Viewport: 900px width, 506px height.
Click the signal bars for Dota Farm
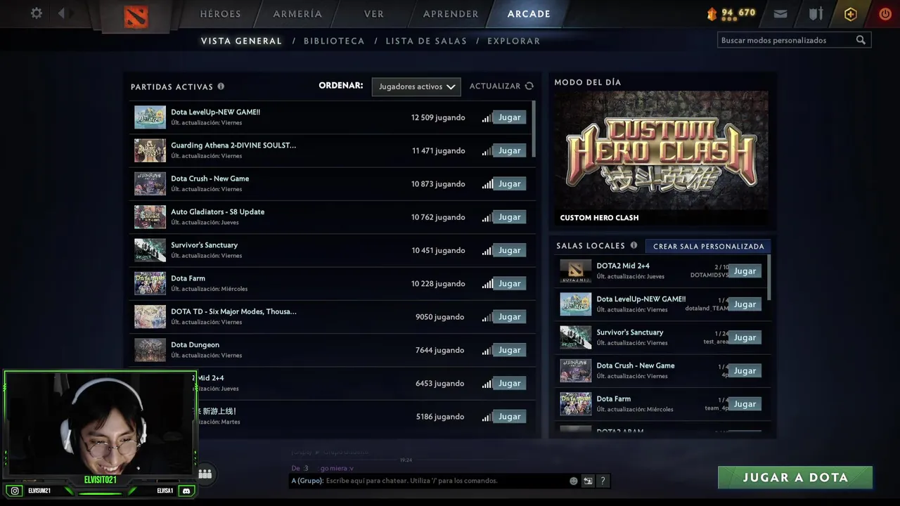487,284
